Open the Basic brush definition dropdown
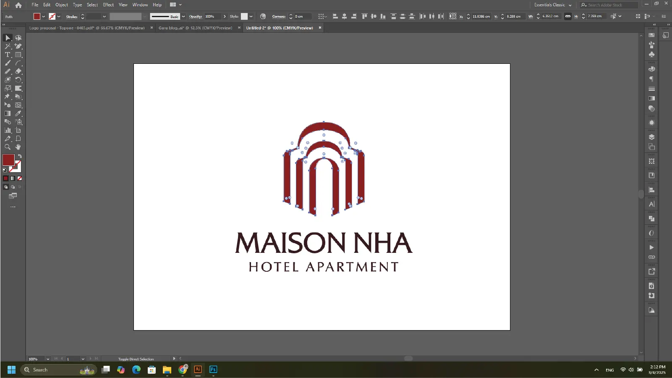The height and width of the screenshot is (378, 672). tap(183, 16)
